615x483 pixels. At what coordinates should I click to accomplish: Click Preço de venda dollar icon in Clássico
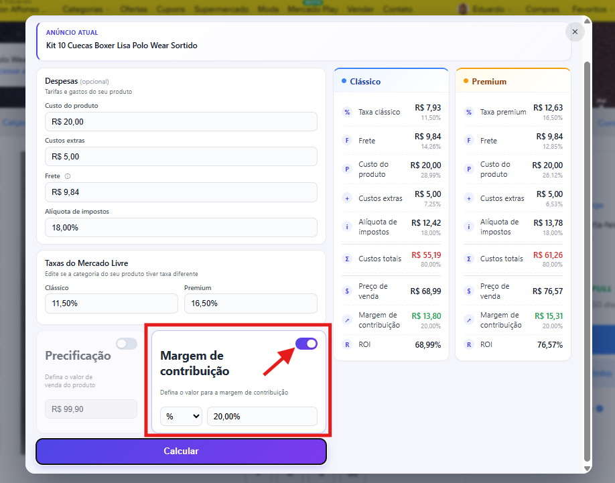click(347, 291)
